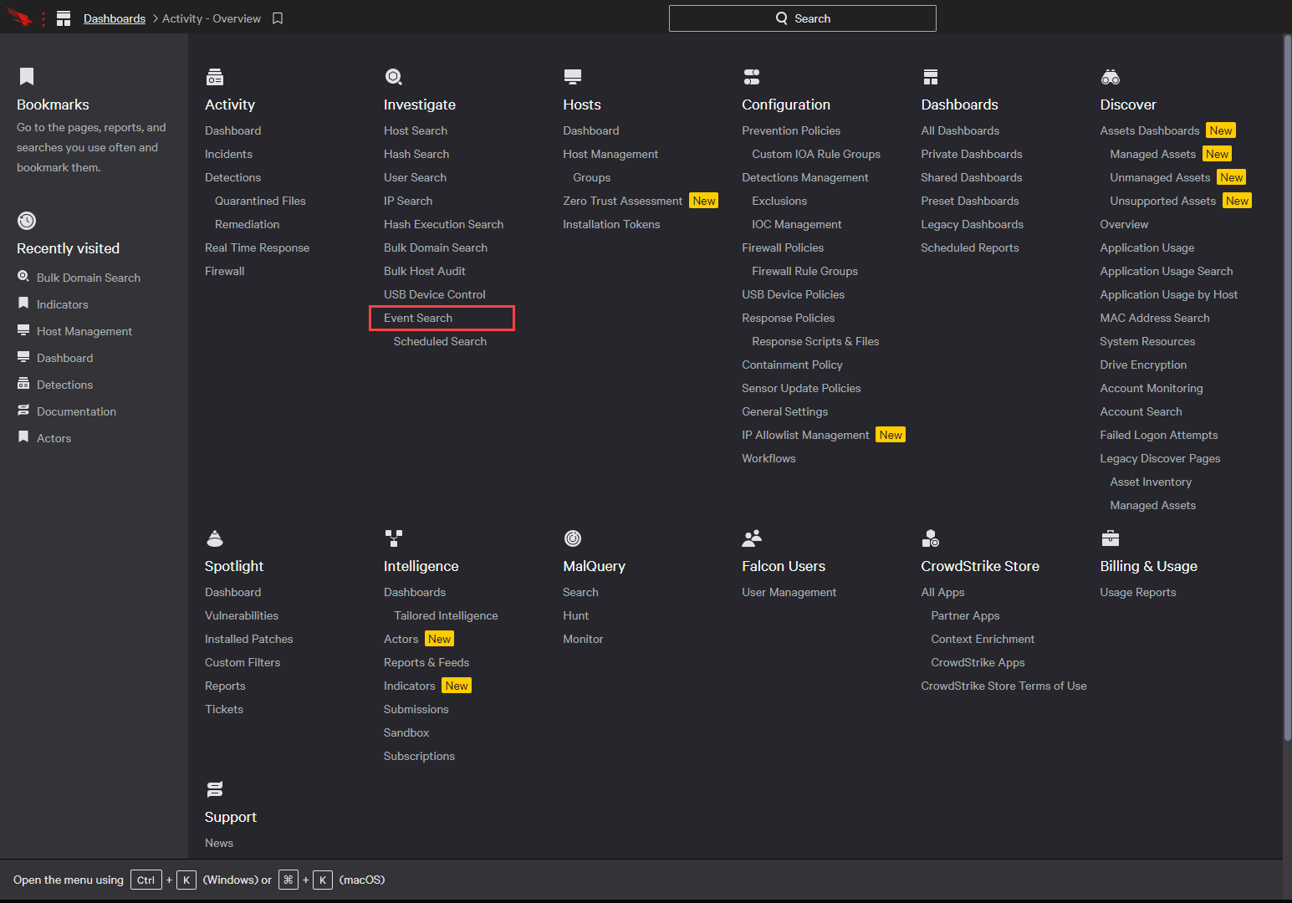Open Hunt under MalQuery
Viewport: 1292px width, 903px height.
576,615
